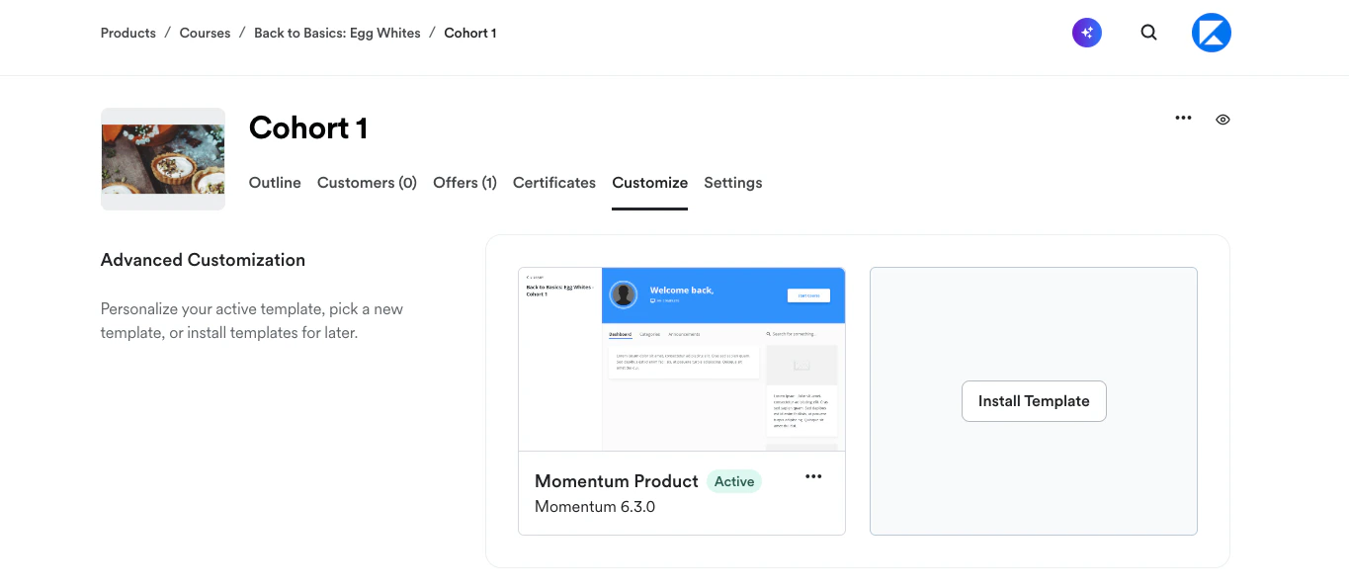Open the Momentum Product template options menu

813,476
